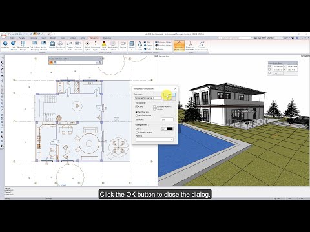The height and width of the screenshot is (232, 310).
Task: Click the command search input box
Action: coord(234,38)
